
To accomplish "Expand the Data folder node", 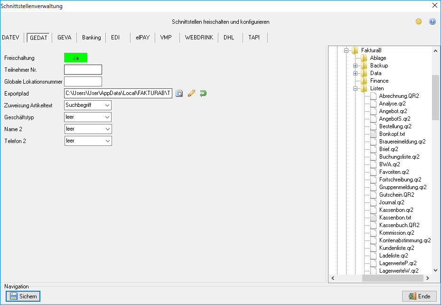I will [x=355, y=74].
